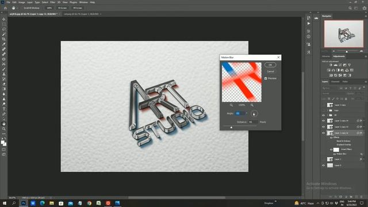Switch to the Paths tab

345,82
